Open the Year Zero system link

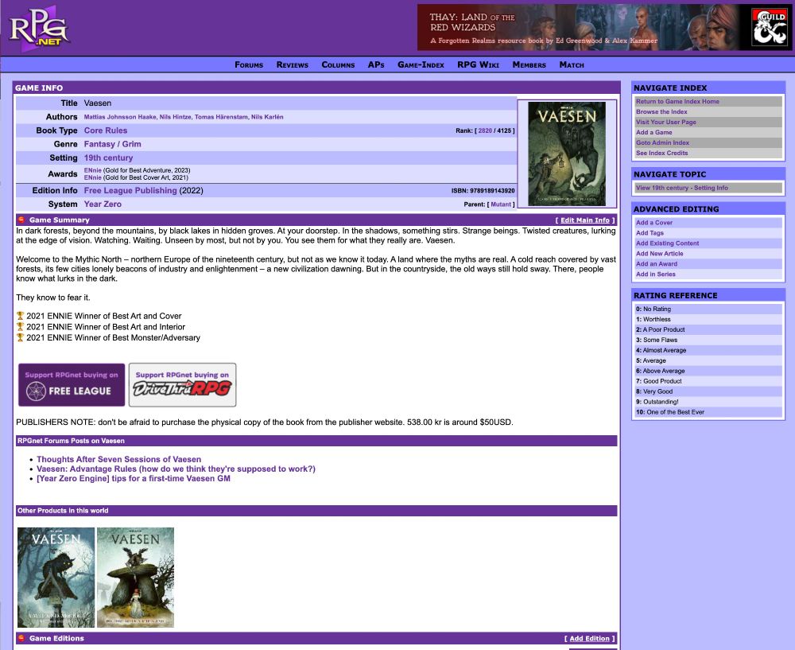103,204
